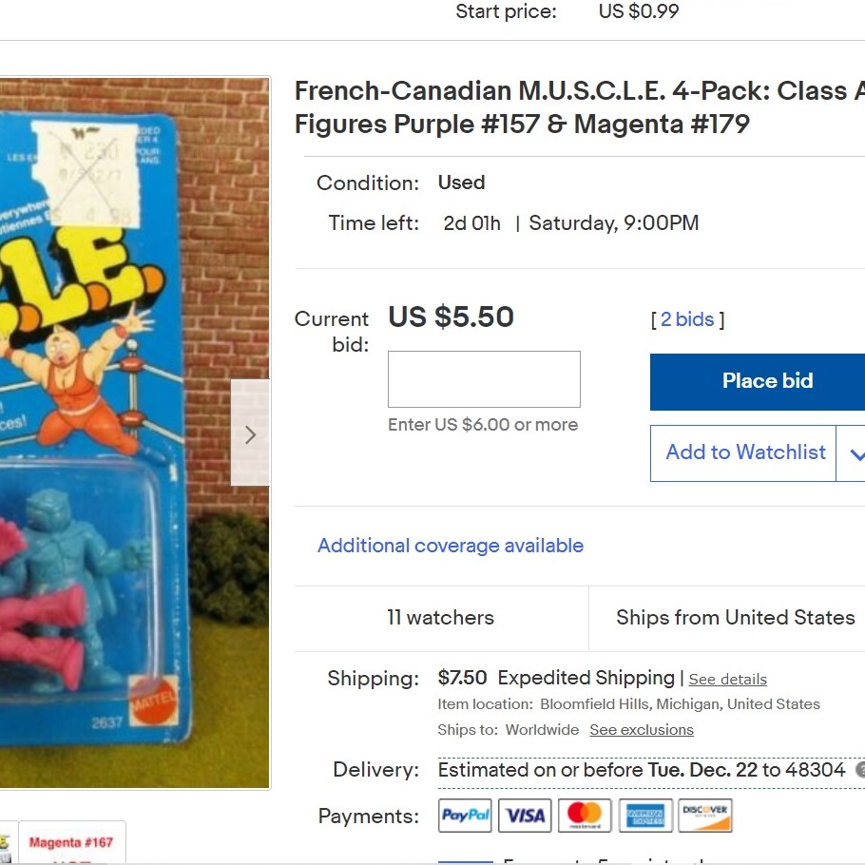Screen dimensions: 865x865
Task: Click the Mastercard logo icon
Action: [585, 815]
